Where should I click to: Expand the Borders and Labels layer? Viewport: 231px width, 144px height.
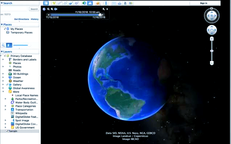[3, 60]
